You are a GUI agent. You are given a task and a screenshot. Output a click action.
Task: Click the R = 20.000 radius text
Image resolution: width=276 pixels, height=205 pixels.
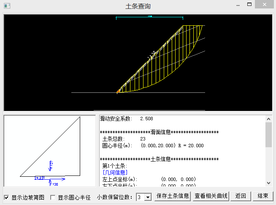click(x=191, y=146)
